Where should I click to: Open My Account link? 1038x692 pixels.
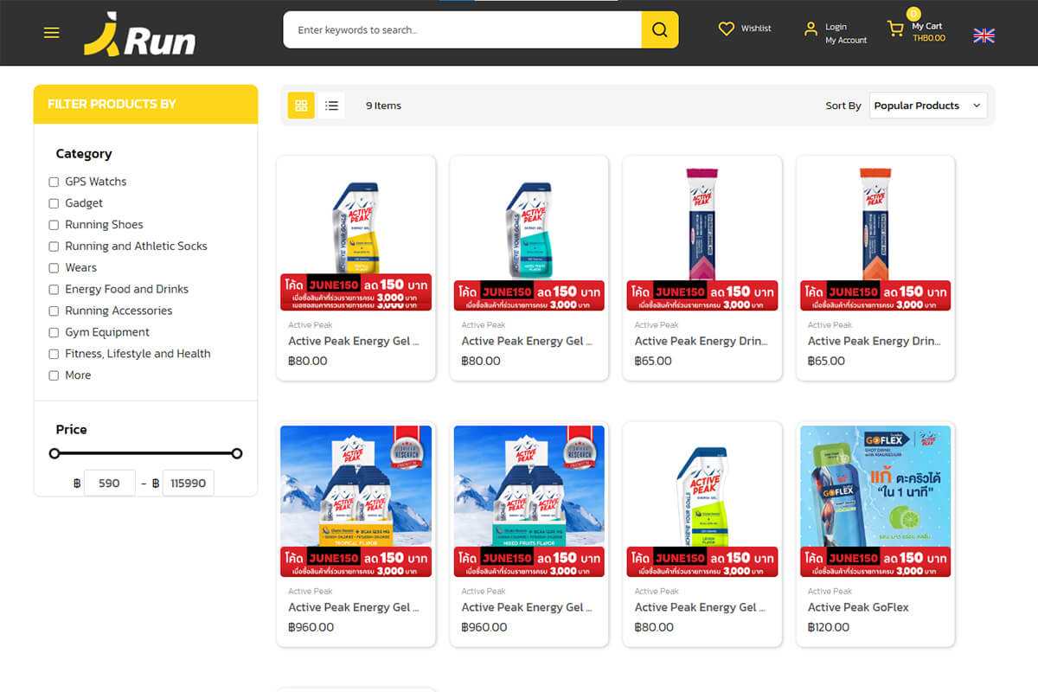tap(846, 41)
